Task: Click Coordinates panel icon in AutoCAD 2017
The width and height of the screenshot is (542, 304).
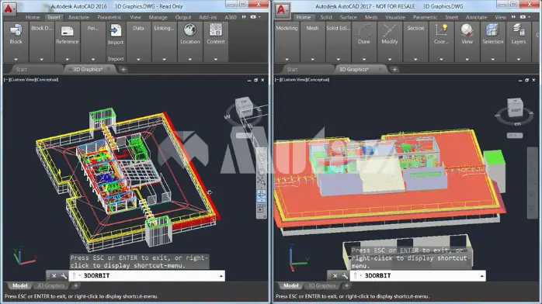Action: [x=441, y=30]
